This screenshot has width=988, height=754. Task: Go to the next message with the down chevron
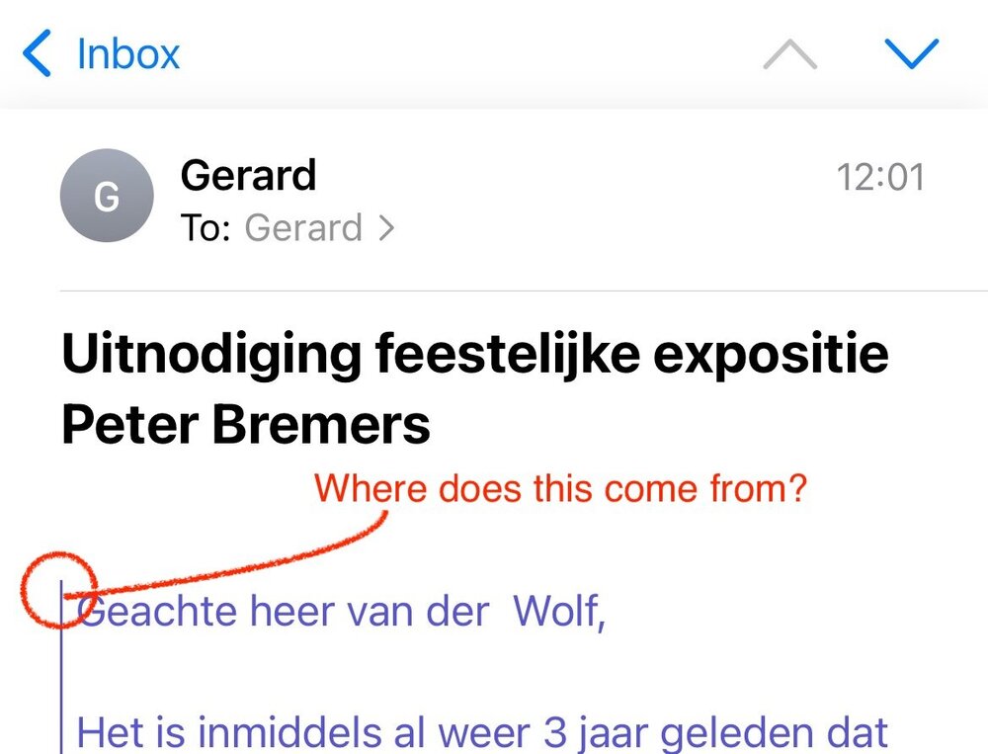coord(913,54)
